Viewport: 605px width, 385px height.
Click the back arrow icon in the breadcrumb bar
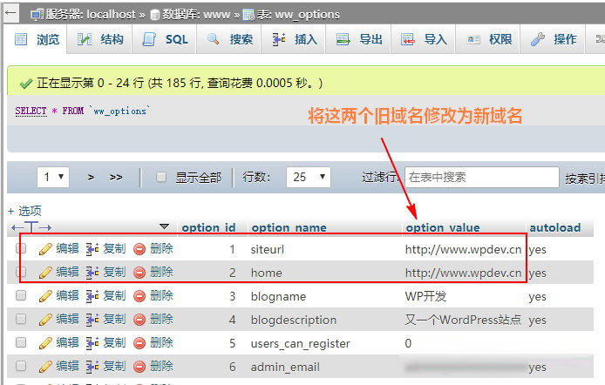(10, 13)
